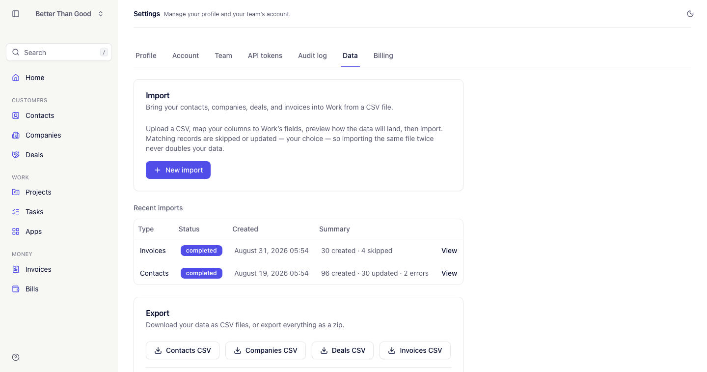Collapse the sidebar panel icon

point(16,14)
